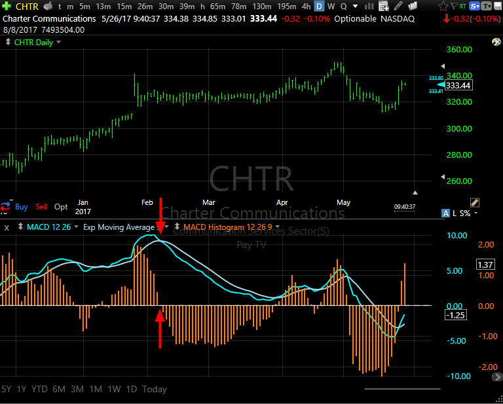Set chart range to YTD
This screenshot has width=503, height=404.
(39, 389)
